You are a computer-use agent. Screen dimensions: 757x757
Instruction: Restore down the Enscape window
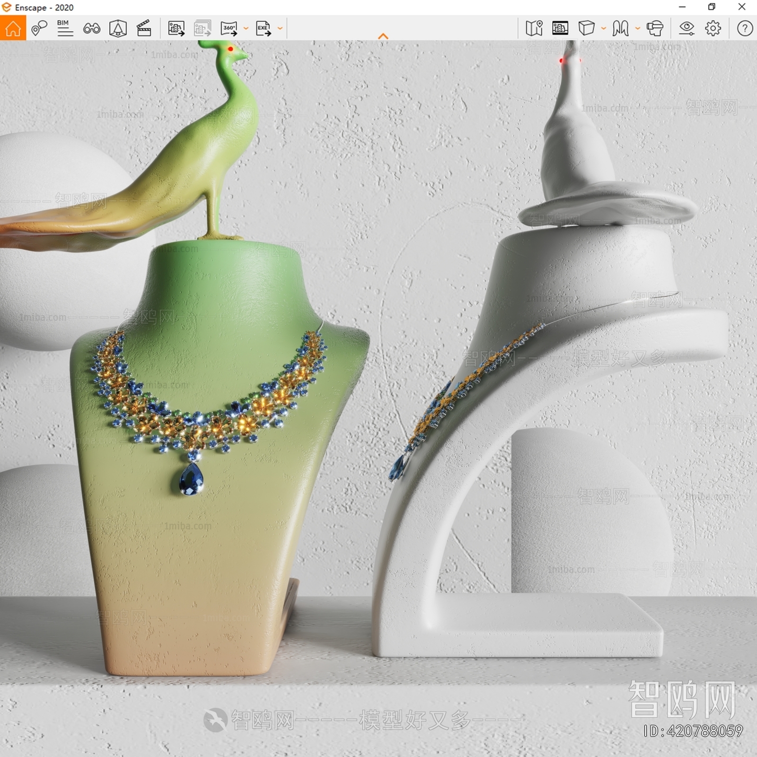pos(712,7)
